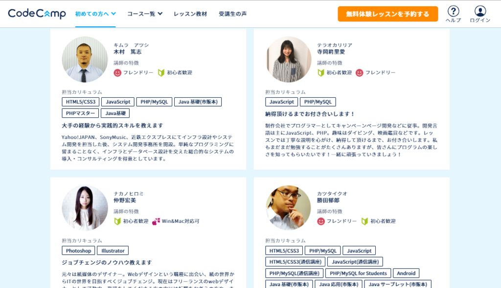Select the JavaScript(通信講座) tag
The width and height of the screenshot is (501, 288).
(x=355, y=262)
